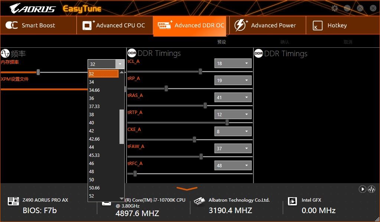Viewport: 380px width, 222px height.
Task: Click the Advanced CPU OC chip icon
Action: coord(88,25)
